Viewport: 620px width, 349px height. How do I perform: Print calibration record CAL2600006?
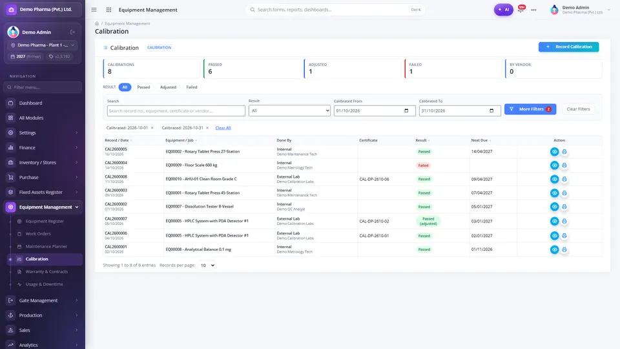click(564, 236)
